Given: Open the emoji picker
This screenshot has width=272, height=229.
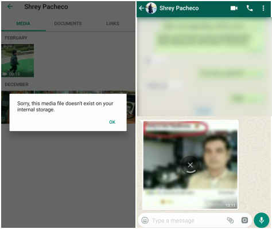Looking at the screenshot, I should (x=145, y=220).
